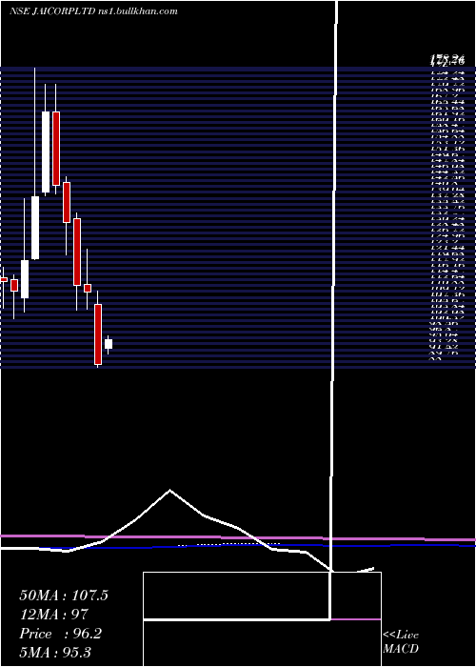Click the tallest white candlestick body
The image size is (476, 667).
coord(46,152)
